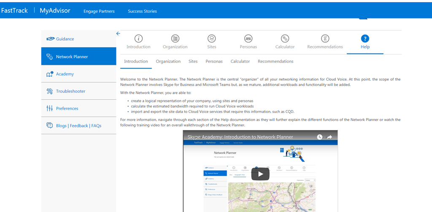Screen dimensions: 432x212
Task: Click the Introduction info icon
Action: pyautogui.click(x=138, y=38)
